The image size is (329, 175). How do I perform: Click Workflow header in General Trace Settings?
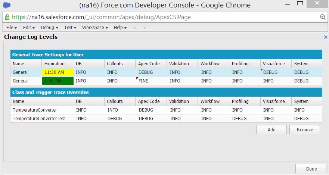coord(213,64)
